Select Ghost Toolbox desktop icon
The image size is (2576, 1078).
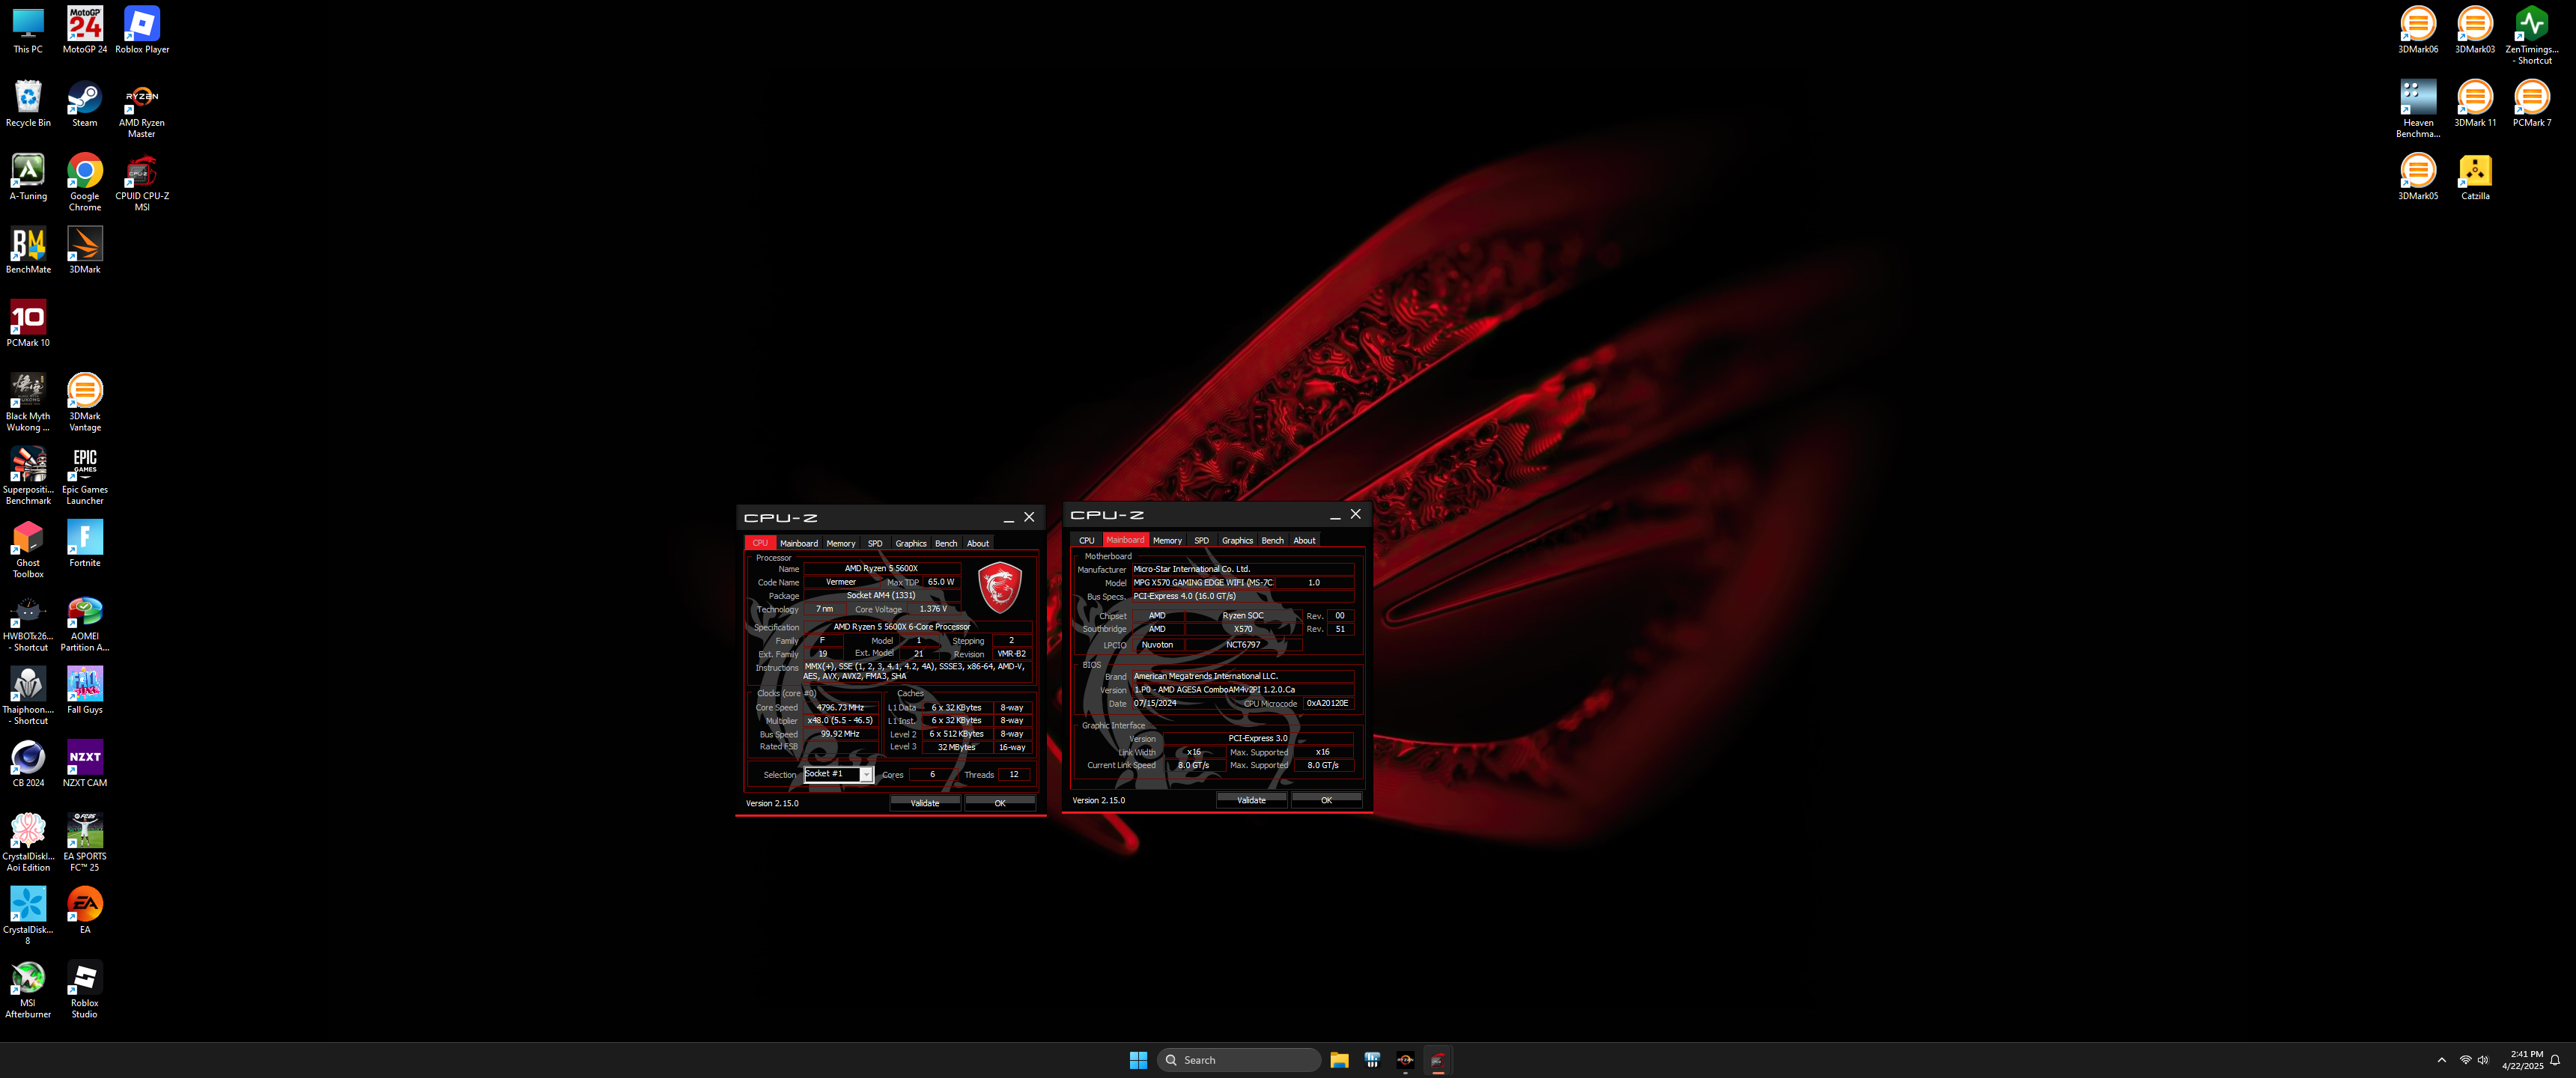[28, 549]
